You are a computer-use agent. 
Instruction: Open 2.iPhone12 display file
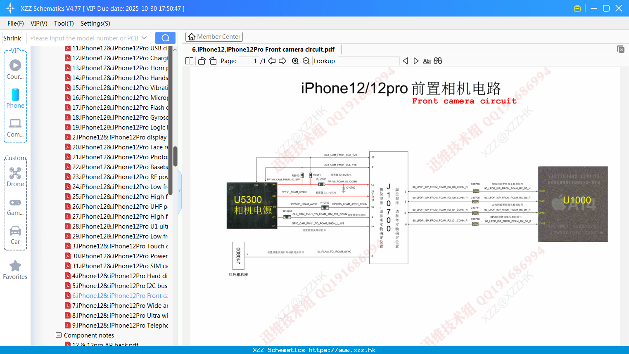pos(116,137)
